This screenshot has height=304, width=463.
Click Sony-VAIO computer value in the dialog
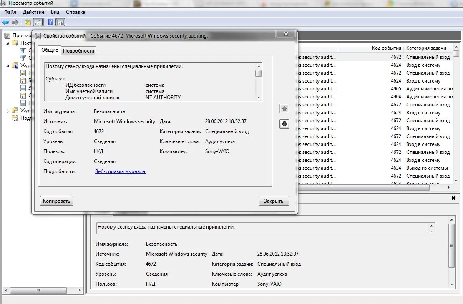tap(217, 151)
